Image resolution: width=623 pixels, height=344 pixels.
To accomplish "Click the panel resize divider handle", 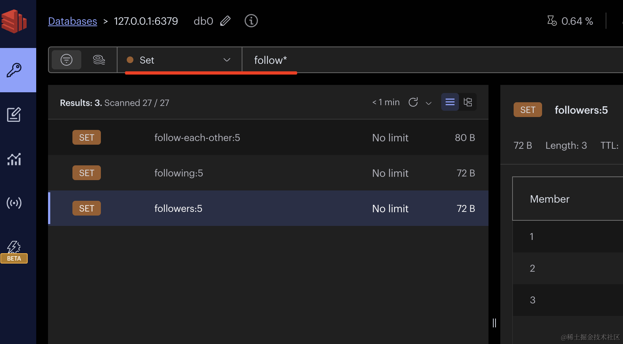I will point(494,323).
